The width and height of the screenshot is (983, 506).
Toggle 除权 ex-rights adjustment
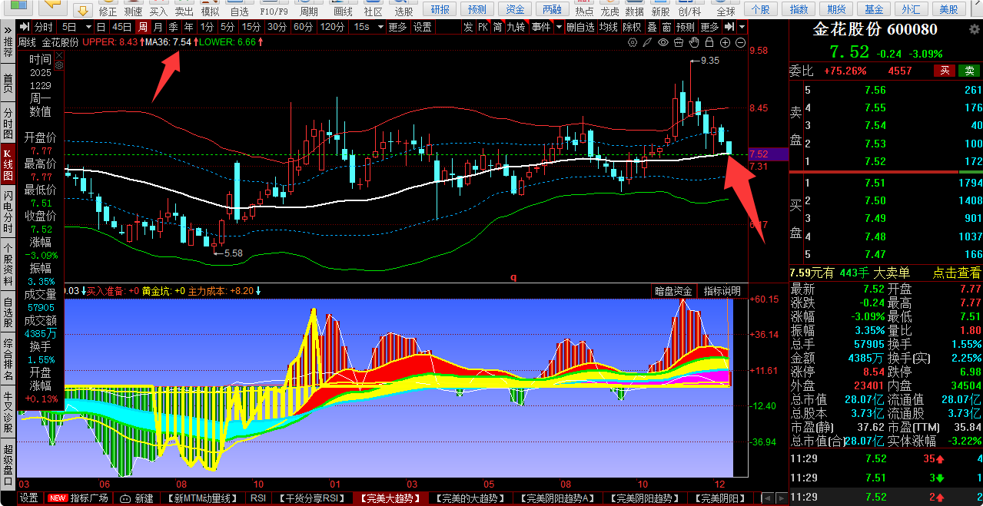click(633, 27)
